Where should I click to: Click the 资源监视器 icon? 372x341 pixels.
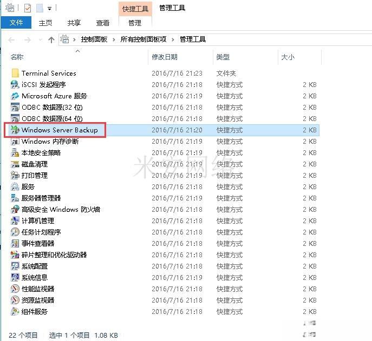pos(15,300)
